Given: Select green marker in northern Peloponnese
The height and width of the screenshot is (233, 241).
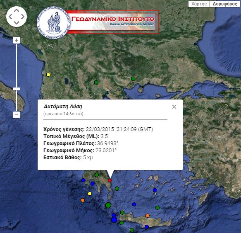Looking at the screenshot, I should click(x=97, y=175).
